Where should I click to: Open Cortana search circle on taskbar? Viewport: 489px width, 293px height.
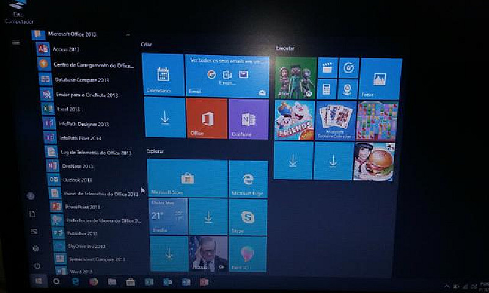tap(56, 281)
